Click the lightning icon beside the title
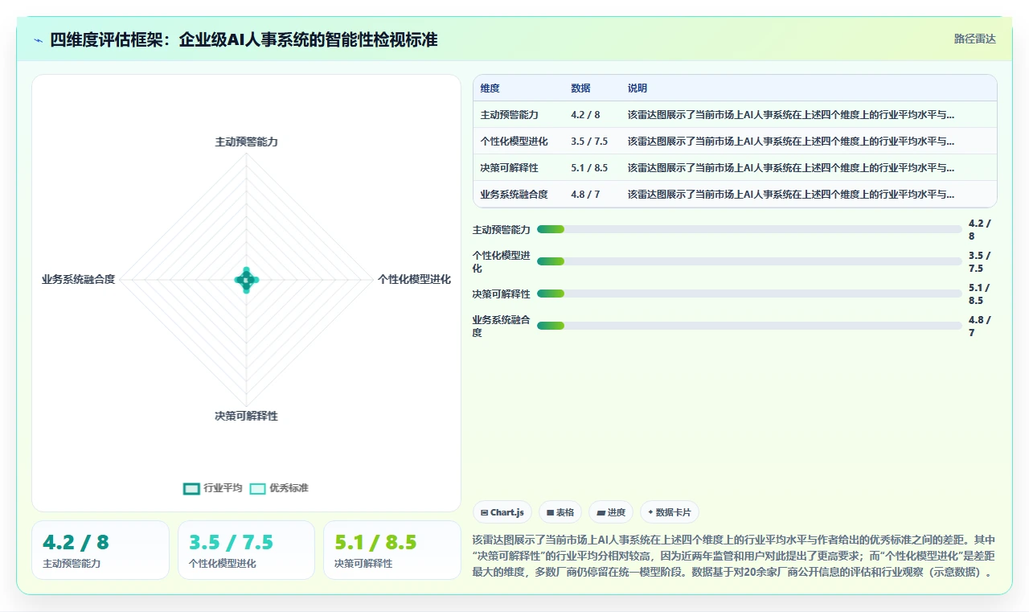This screenshot has height=612, width=1029. coord(38,40)
